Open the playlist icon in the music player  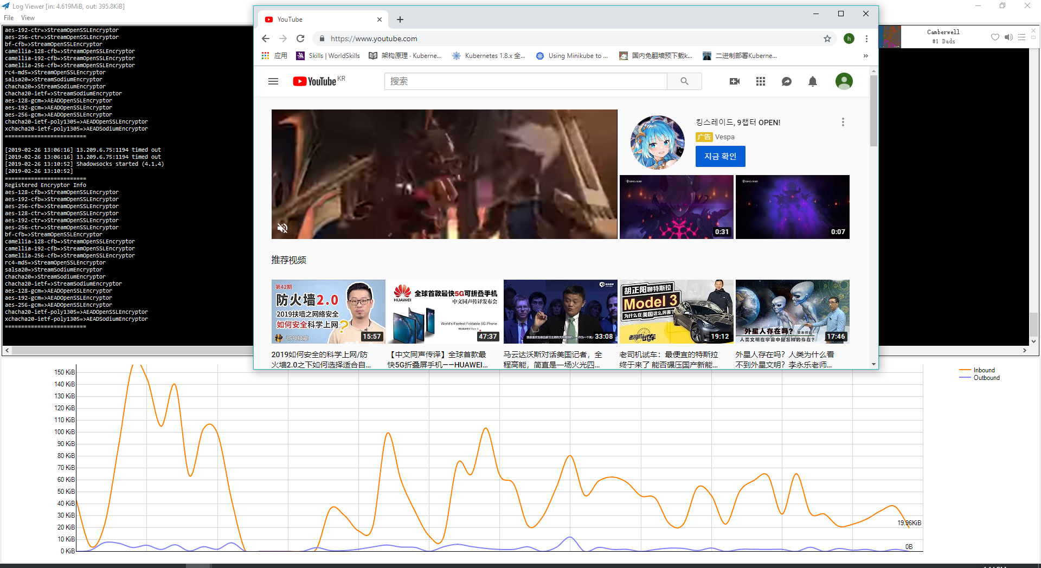(1021, 37)
